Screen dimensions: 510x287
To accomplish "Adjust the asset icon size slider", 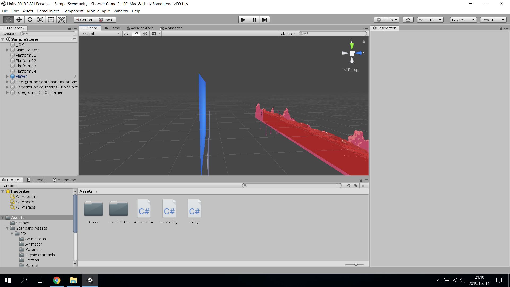I will [355, 264].
